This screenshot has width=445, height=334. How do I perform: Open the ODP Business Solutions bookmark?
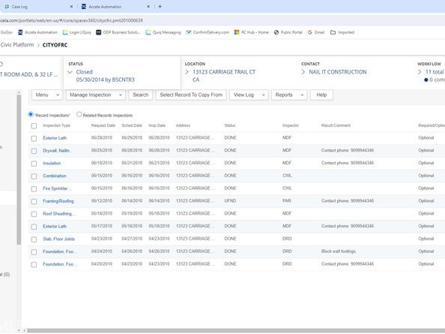click(118, 32)
